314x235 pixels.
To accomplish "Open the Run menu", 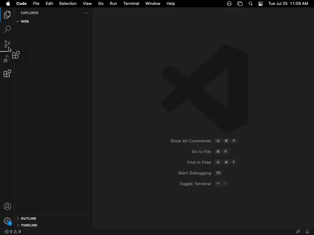I will pyautogui.click(x=113, y=4).
